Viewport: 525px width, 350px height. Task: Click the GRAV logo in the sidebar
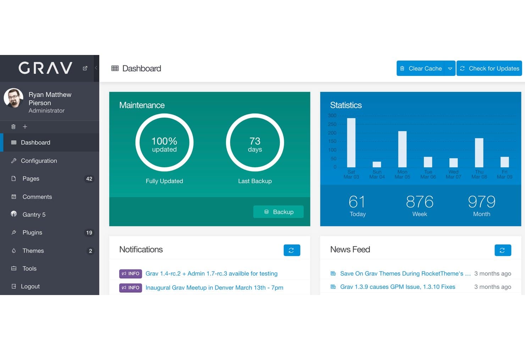45,68
